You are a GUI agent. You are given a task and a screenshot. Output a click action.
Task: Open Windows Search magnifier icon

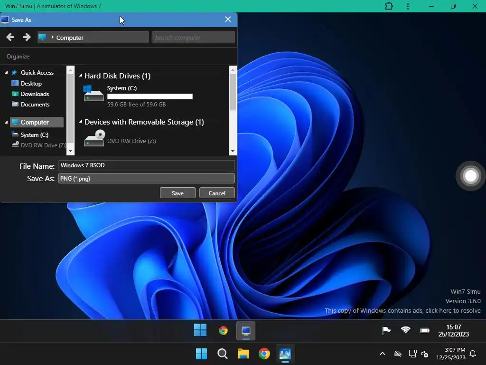[223, 354]
